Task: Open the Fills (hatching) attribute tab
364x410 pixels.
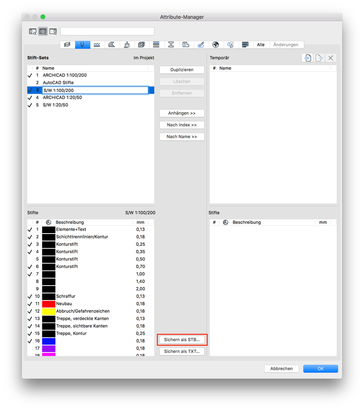Action: pos(112,45)
